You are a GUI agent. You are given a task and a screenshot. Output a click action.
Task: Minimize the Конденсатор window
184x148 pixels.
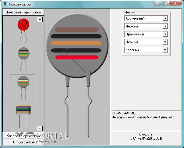coord(157,3)
